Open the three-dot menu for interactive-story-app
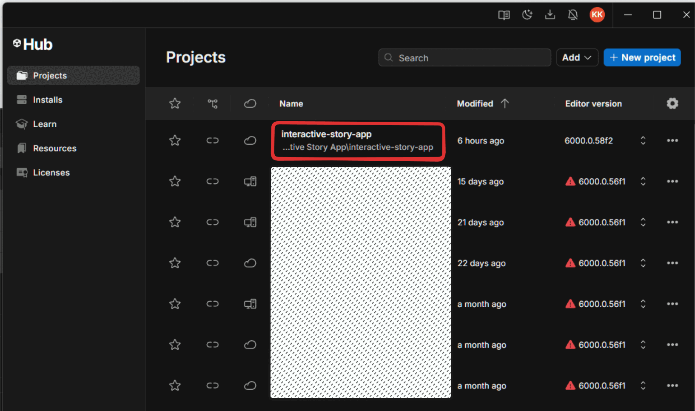The width and height of the screenshot is (695, 411). point(672,140)
